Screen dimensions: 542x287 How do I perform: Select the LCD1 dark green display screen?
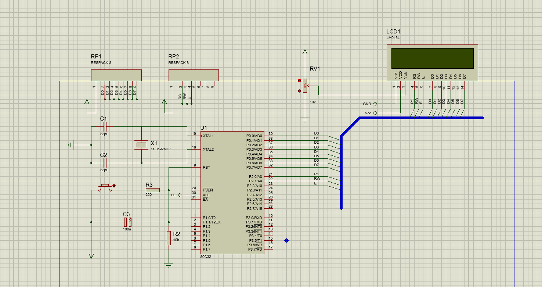(432, 58)
